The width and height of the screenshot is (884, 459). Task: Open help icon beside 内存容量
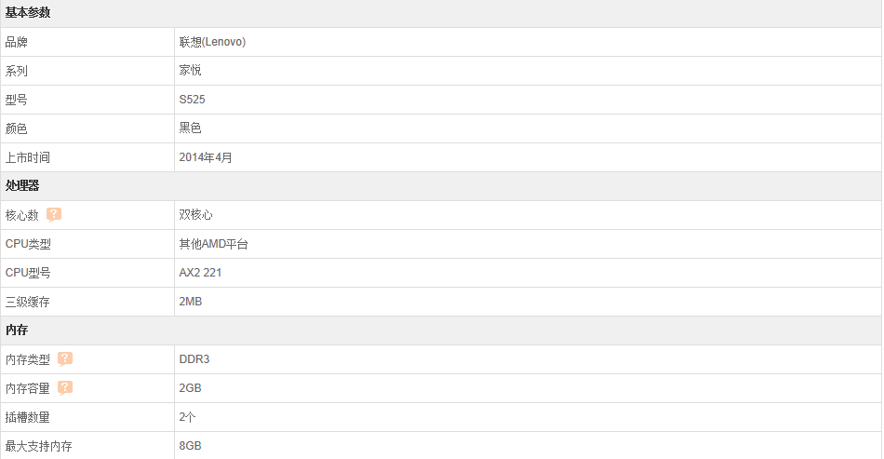[65, 387]
